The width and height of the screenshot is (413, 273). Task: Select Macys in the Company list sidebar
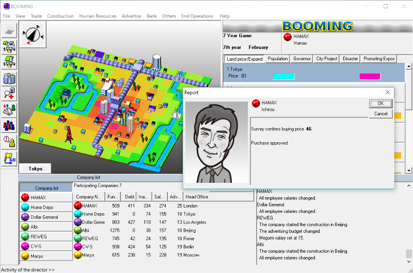point(46,256)
